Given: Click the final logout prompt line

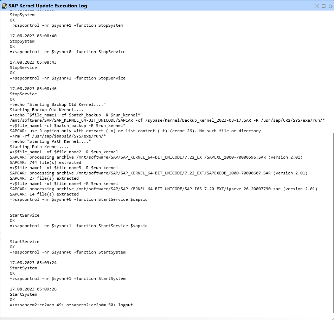Looking at the screenshot, I should [71, 305].
